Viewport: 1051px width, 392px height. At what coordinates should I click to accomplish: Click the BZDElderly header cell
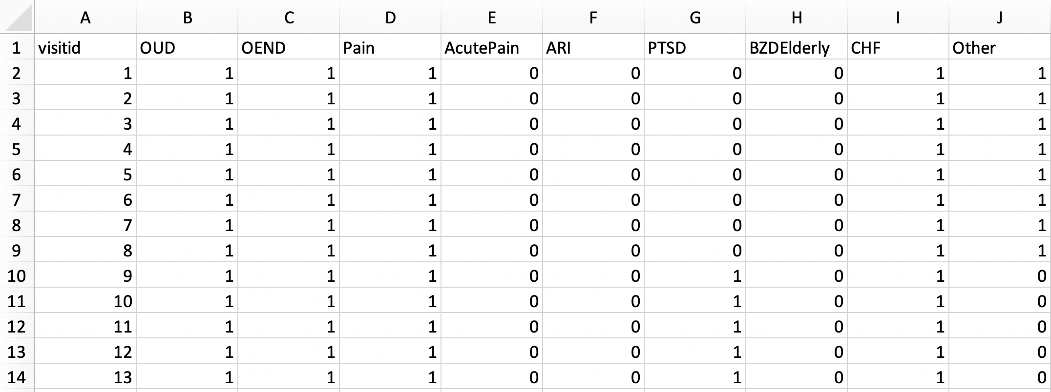pyautogui.click(x=797, y=47)
